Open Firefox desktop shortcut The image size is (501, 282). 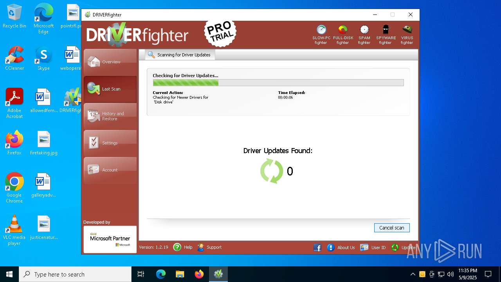14,143
